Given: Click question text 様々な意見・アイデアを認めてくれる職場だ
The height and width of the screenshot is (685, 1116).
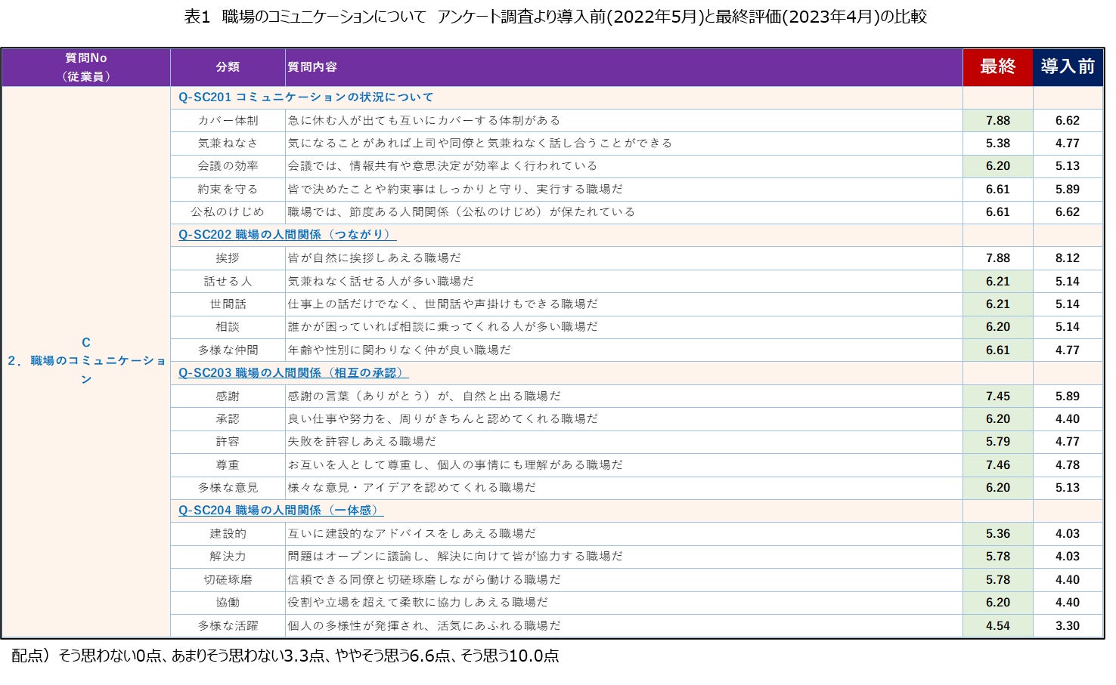Looking at the screenshot, I should pos(411,488).
